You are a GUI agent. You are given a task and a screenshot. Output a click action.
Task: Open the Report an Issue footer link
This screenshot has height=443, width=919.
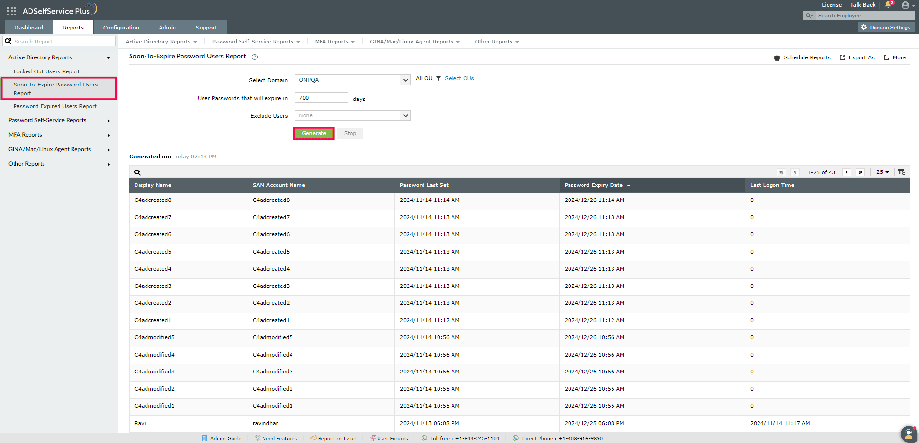[x=334, y=439]
